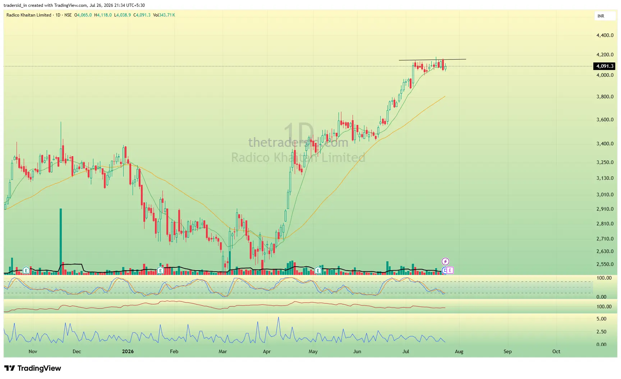Click the 3,600.0 price axis label
The image size is (621, 379).
coord(605,120)
